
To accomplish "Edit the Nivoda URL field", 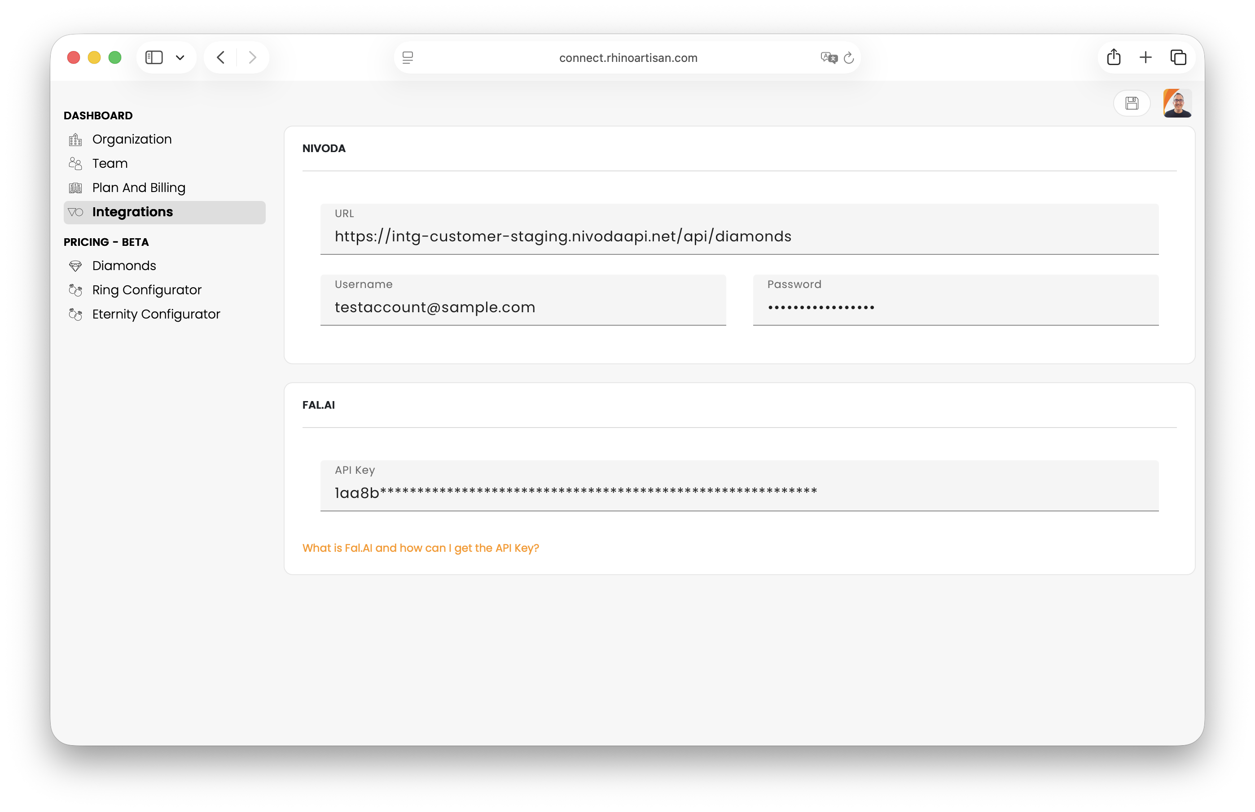I will [x=739, y=229].
